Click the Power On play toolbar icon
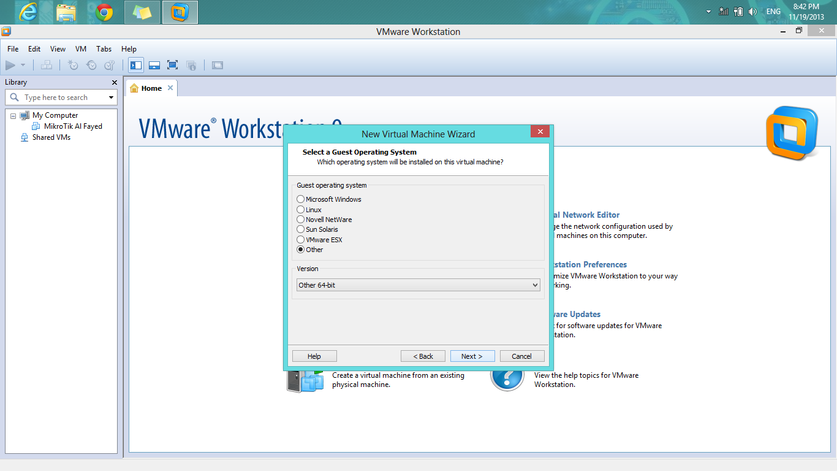 [10, 65]
